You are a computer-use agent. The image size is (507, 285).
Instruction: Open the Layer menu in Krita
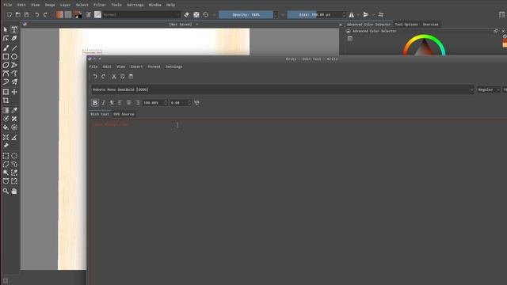click(65, 5)
